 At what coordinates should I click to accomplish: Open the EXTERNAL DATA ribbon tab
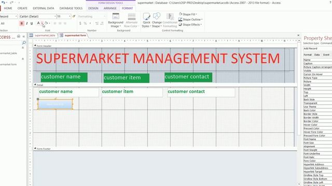44,8
